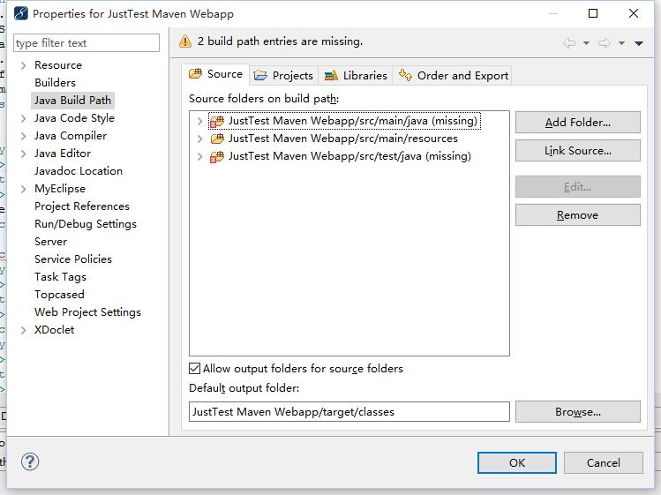Select the src/test/java (missing) entry text
The image size is (661, 495).
click(x=349, y=156)
